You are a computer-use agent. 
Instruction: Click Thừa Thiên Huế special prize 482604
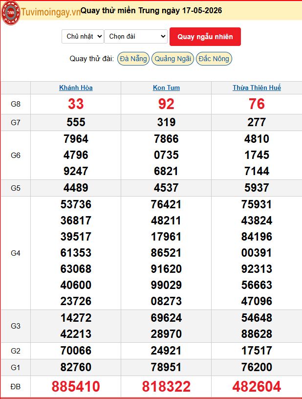point(257,386)
